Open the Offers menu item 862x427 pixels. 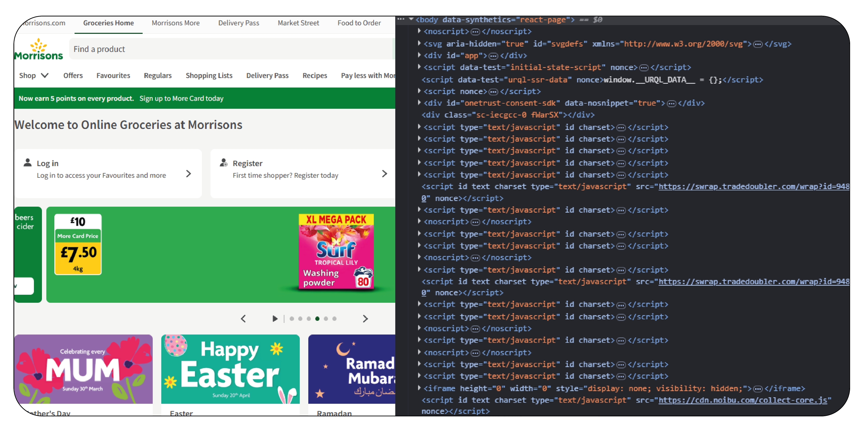(73, 75)
